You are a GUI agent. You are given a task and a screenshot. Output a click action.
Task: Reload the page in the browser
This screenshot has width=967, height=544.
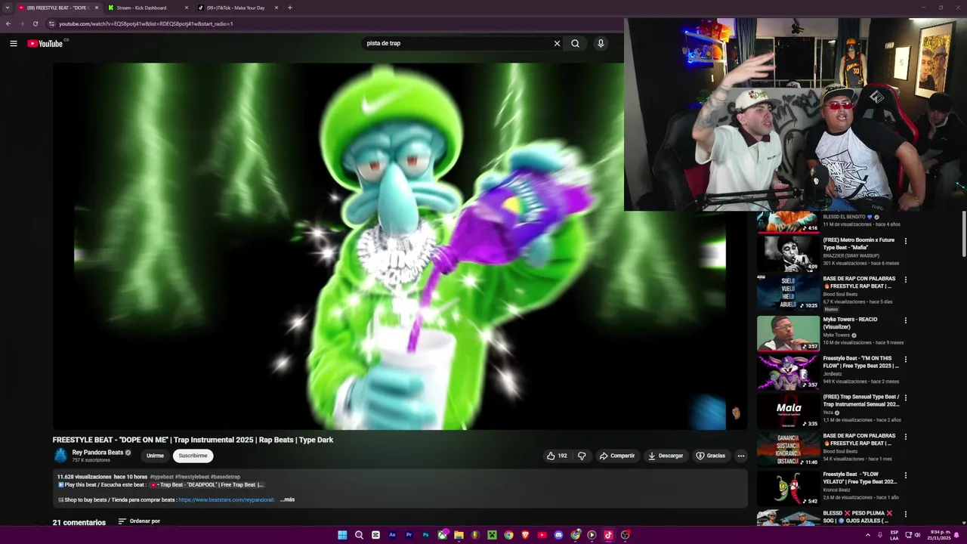coord(35,23)
